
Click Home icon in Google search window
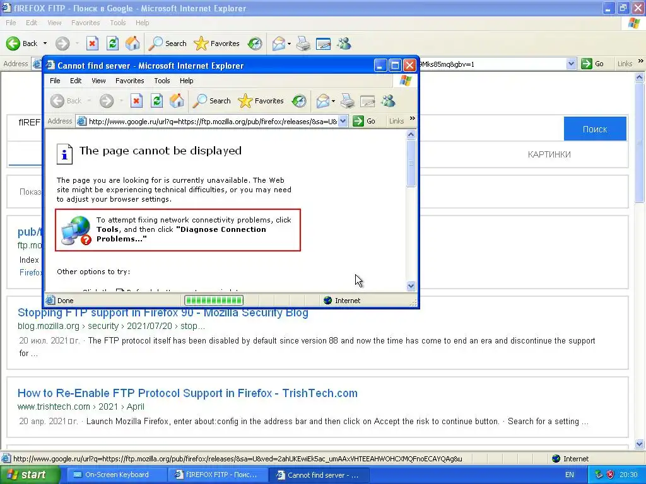pos(132,43)
